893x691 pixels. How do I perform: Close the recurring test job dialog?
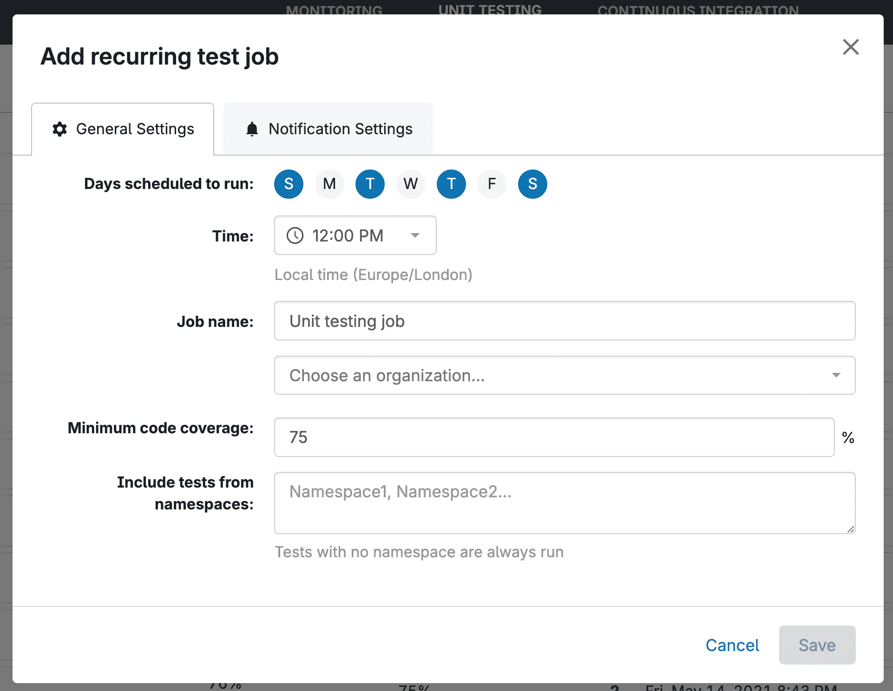point(851,47)
